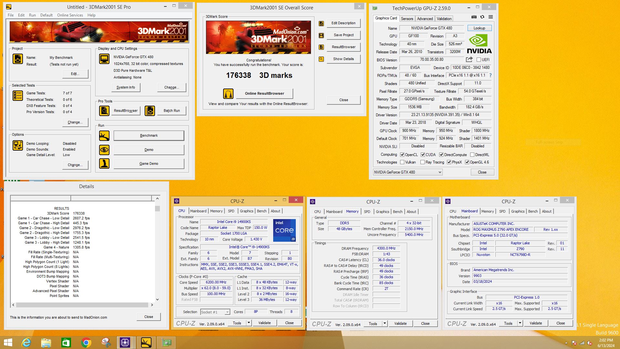Click the Batch Run icon
Viewport: 620px width, 349px height.
150,111
